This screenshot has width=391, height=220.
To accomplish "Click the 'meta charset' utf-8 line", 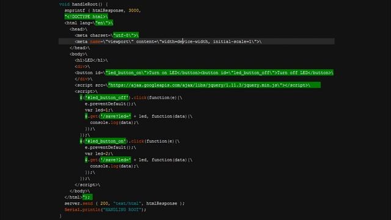I will (107, 35).
